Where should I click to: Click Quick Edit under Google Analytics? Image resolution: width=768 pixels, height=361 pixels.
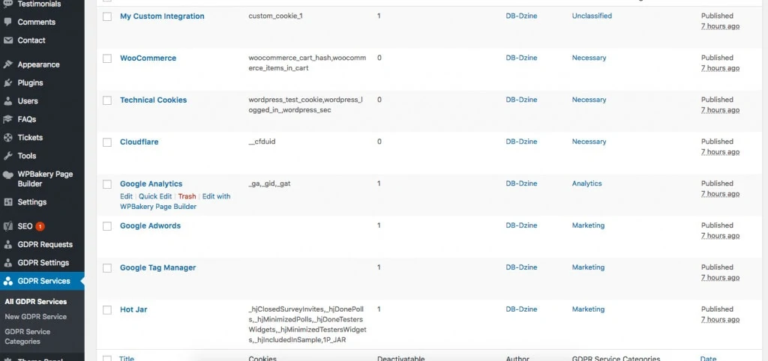[x=155, y=196]
